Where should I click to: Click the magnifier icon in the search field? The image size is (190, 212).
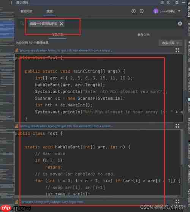[x=22, y=24]
